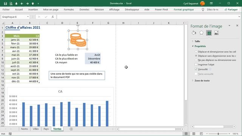Open the customize quick access toolbar menu
The height and width of the screenshot is (136, 242).
click(x=38, y=3)
